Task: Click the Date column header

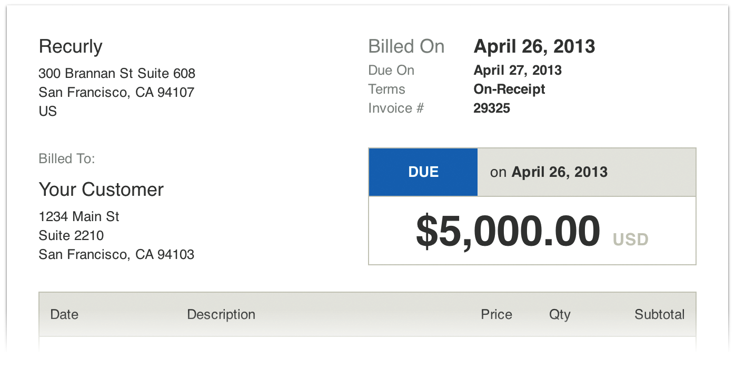Action: (x=64, y=314)
